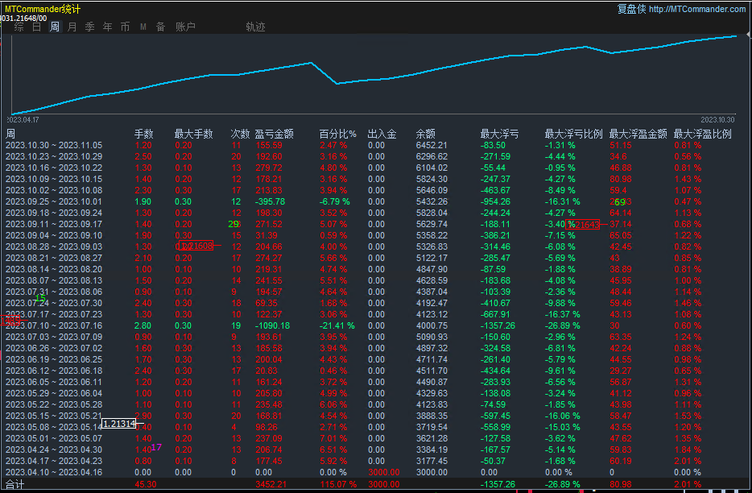Open the 年 yearly tab

click(x=107, y=27)
